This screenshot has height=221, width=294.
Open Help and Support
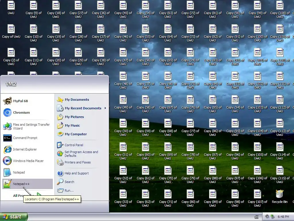[x=82, y=173]
